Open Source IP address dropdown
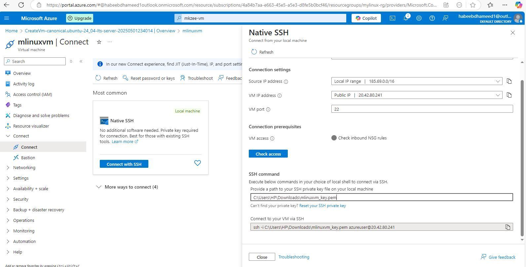The height and width of the screenshot is (267, 526). click(x=417, y=81)
